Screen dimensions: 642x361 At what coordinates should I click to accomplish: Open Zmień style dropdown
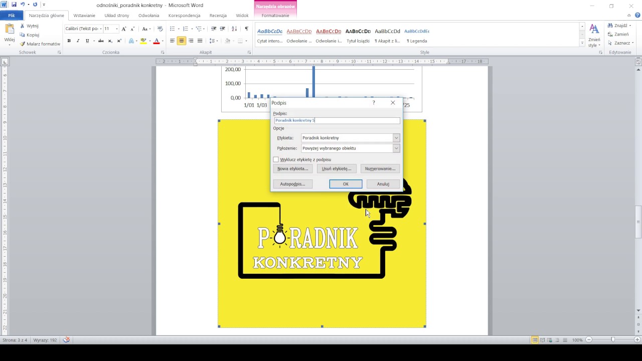coord(594,35)
